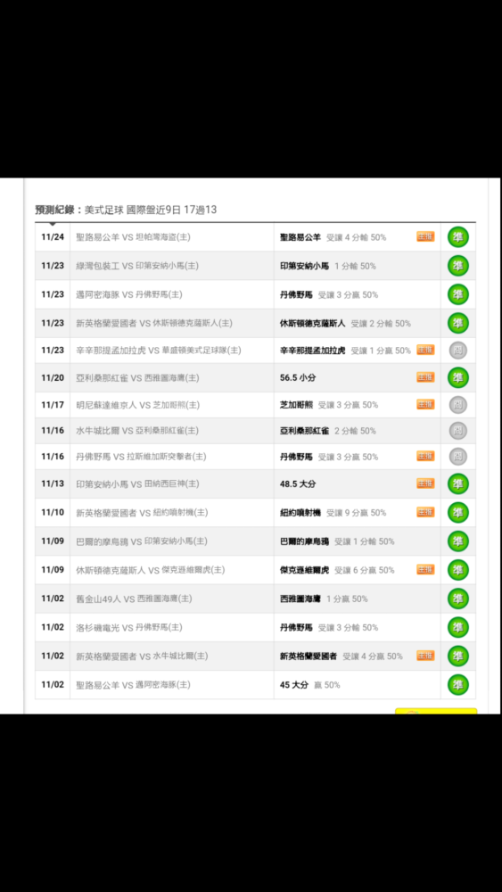Click green 準 icon for 聖路易公羊 vs 坦帕灣海盜

tap(457, 237)
